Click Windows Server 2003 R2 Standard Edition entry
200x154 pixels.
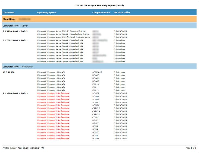(61, 31)
